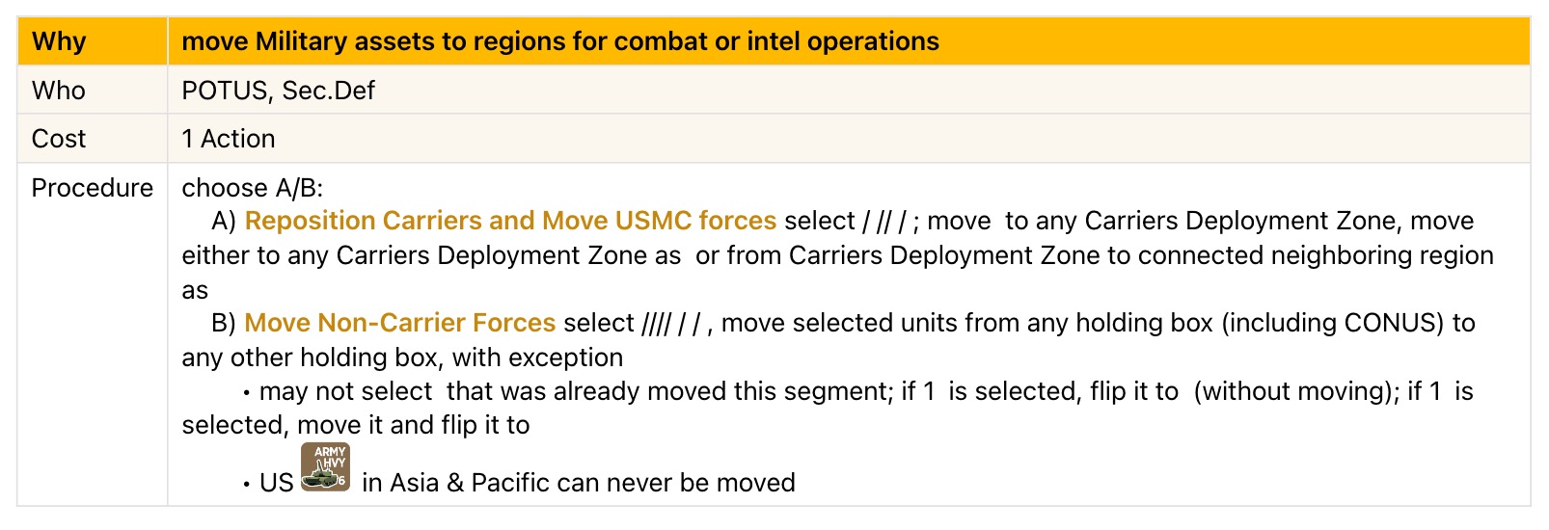This screenshot has width=1549, height=530.
Task: Click the words "selected, move it and flip it to"
Action: (x=356, y=425)
